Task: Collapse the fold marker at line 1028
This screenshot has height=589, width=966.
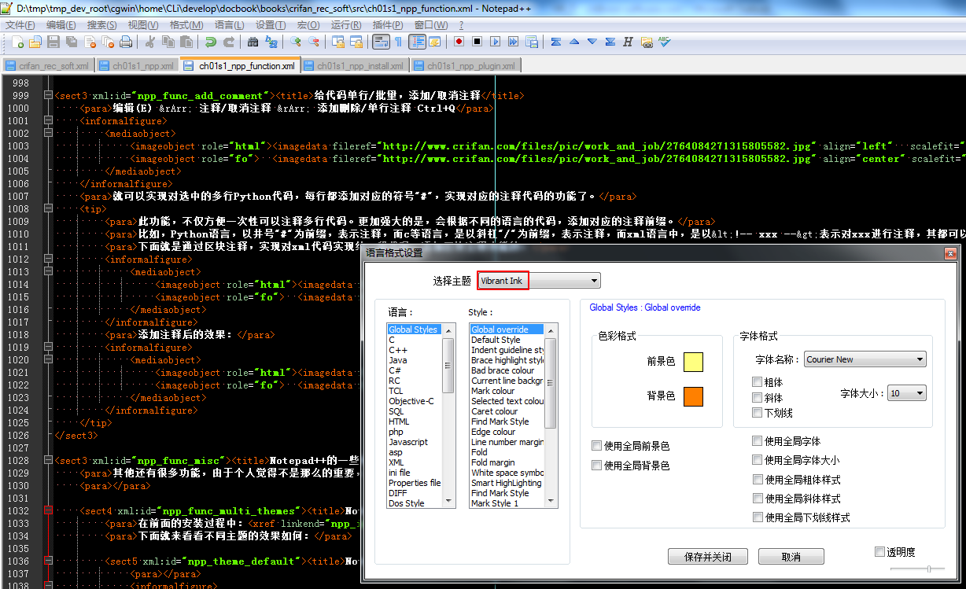Action: [x=48, y=461]
